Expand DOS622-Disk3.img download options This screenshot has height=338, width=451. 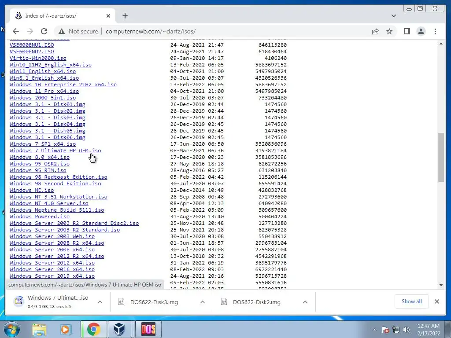tap(203, 302)
